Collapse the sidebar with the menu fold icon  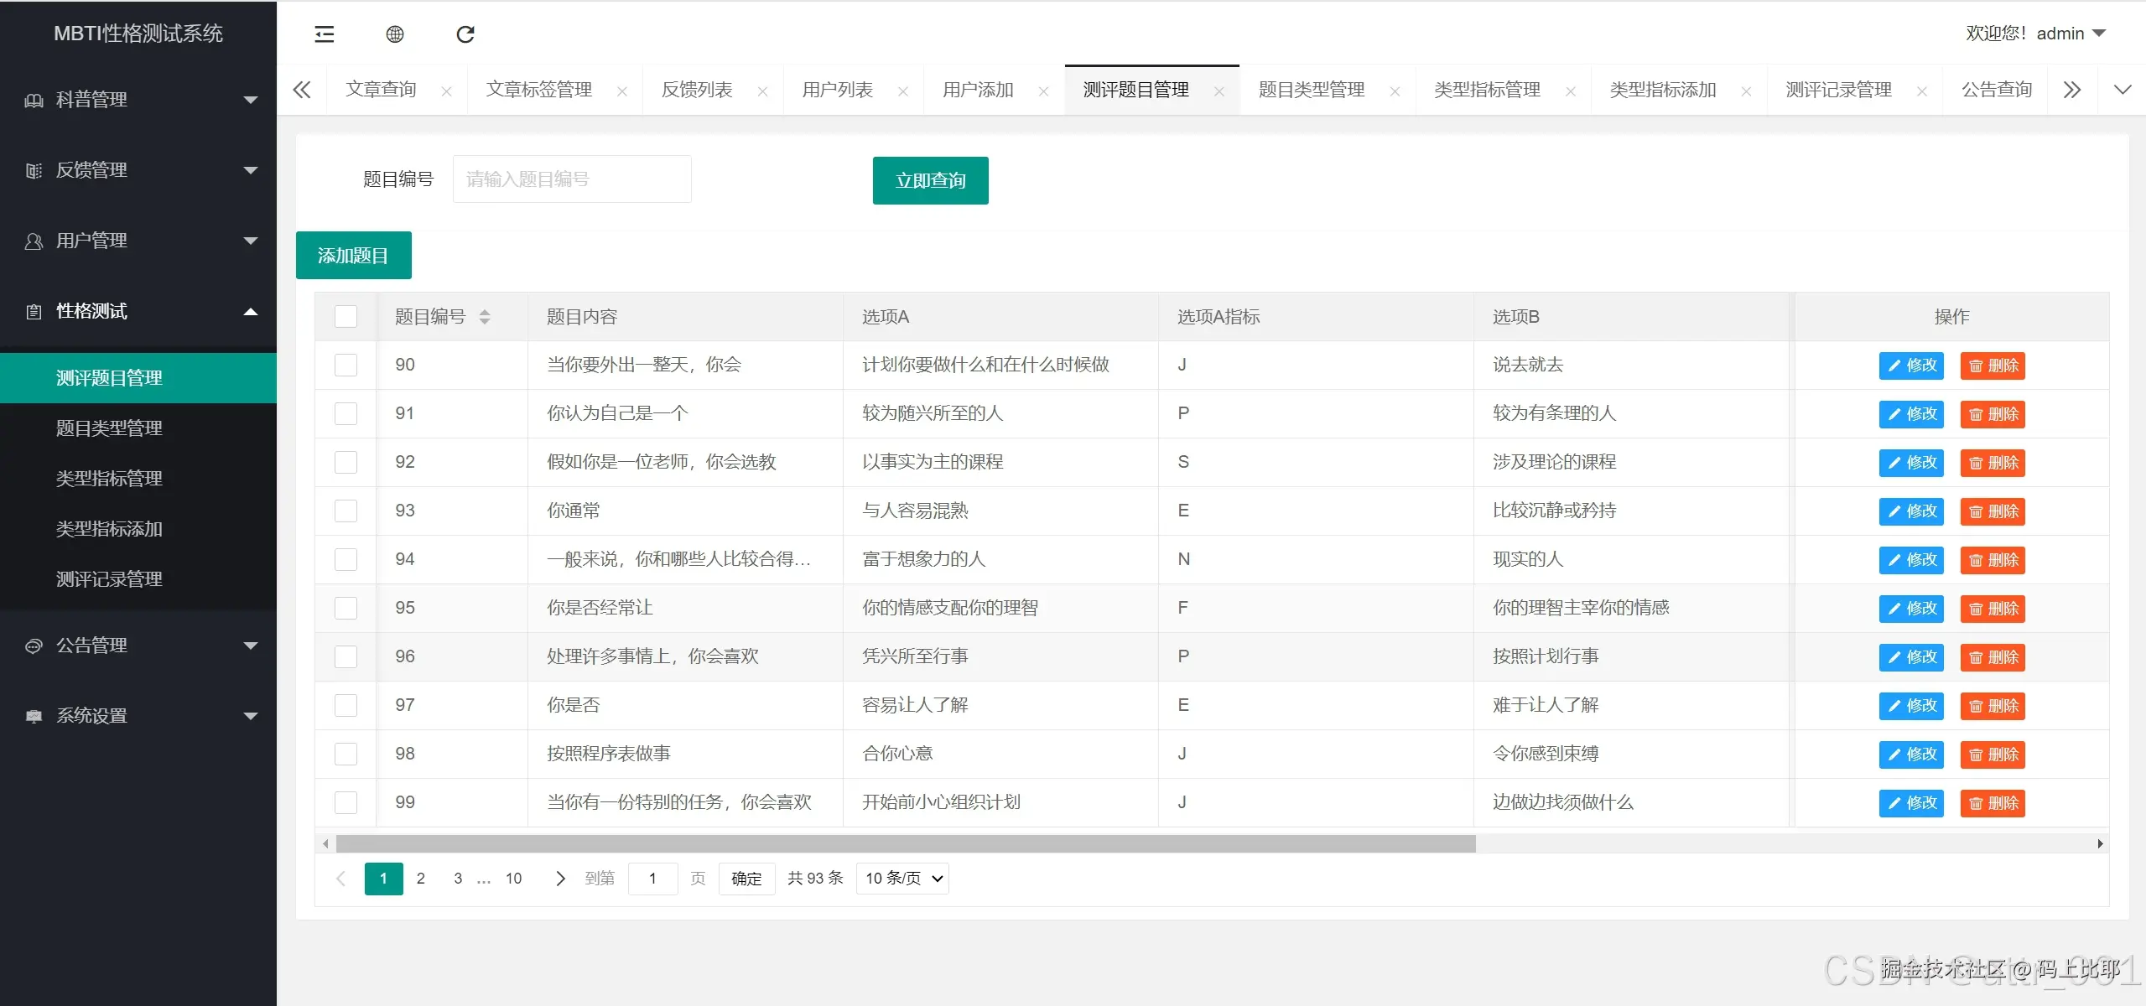(x=325, y=34)
